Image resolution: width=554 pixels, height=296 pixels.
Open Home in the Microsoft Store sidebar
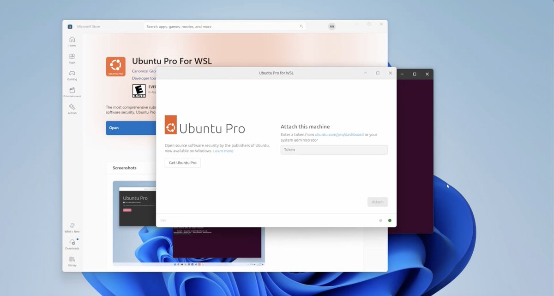72,41
